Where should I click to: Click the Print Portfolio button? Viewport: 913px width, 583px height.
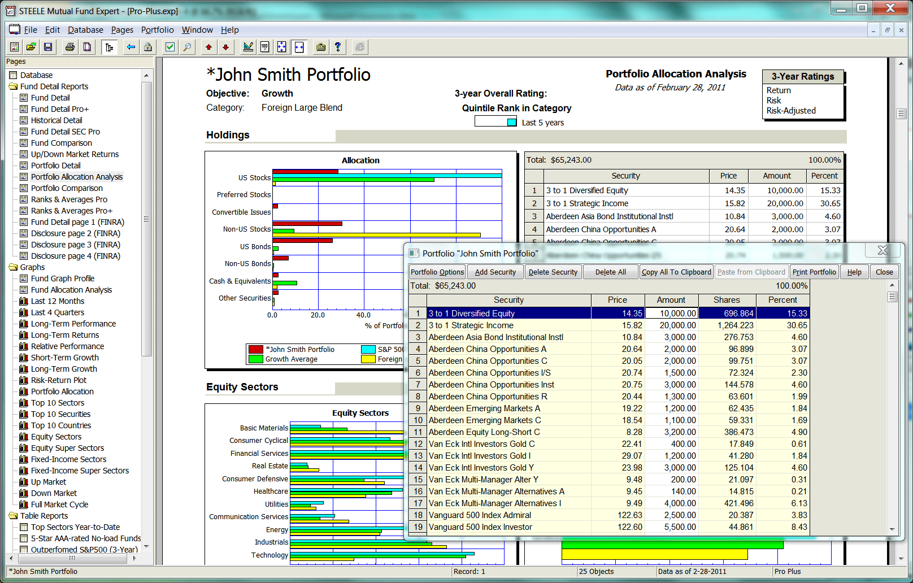(814, 272)
